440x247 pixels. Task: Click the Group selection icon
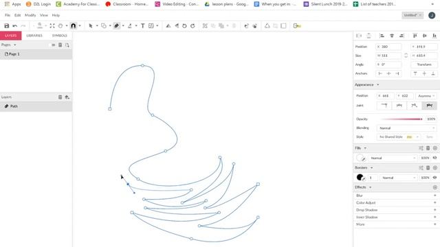205,26
